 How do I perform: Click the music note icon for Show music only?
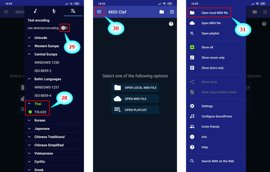[192, 57]
